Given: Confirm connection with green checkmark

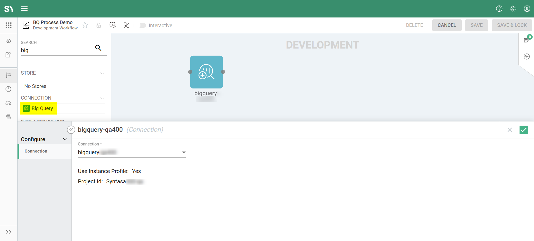Looking at the screenshot, I should click(523, 130).
